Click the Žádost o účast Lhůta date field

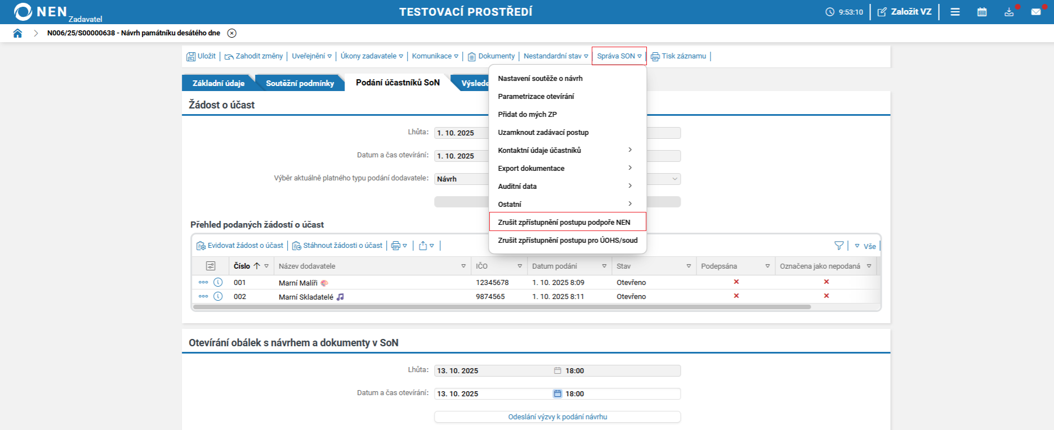[462, 133]
